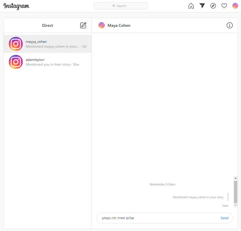Open conversation details info icon
This screenshot has height=231, width=241.
[230, 25]
